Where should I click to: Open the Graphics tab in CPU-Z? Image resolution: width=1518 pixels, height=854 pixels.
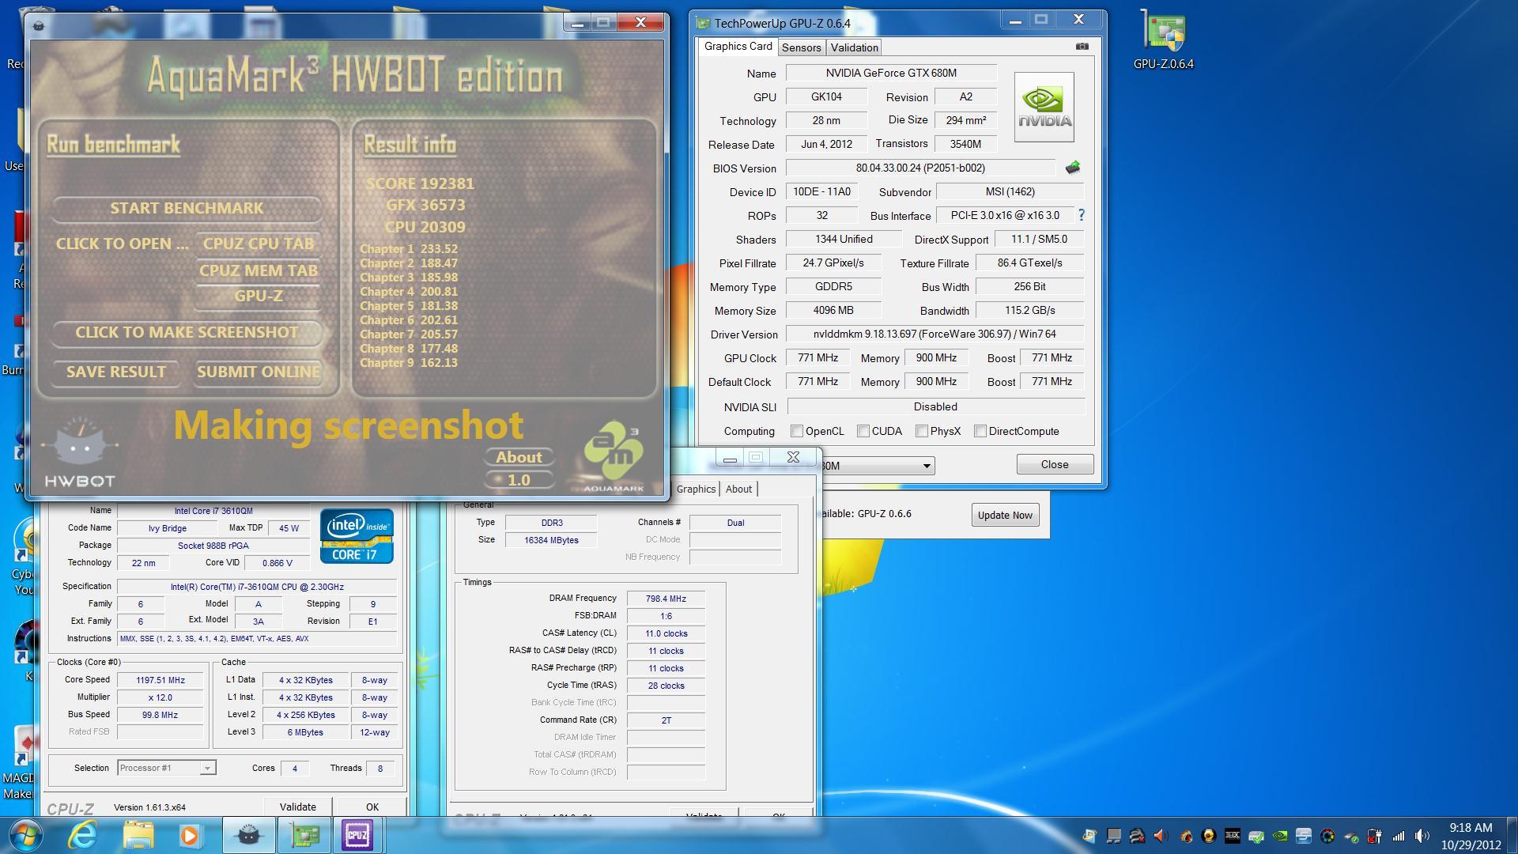(x=696, y=489)
